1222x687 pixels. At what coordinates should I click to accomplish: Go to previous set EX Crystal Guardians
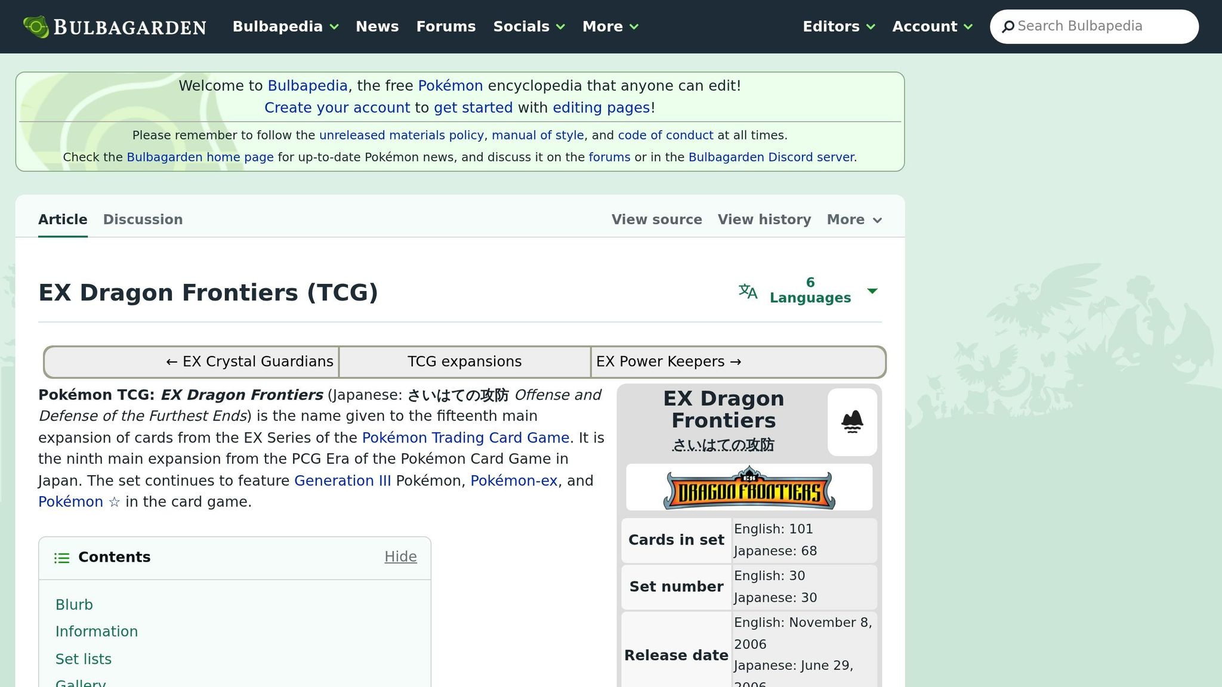pos(249,361)
